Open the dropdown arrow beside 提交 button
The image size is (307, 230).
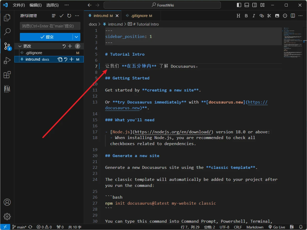coord(76,37)
